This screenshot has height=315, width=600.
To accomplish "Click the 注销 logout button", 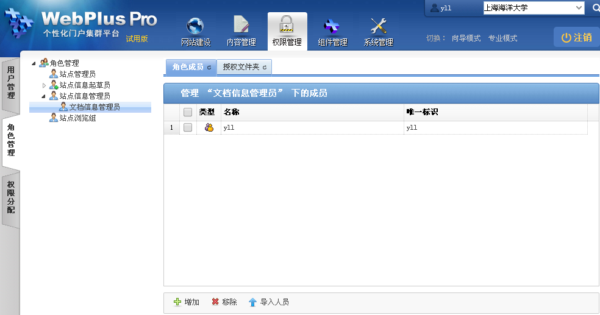I will (576, 37).
